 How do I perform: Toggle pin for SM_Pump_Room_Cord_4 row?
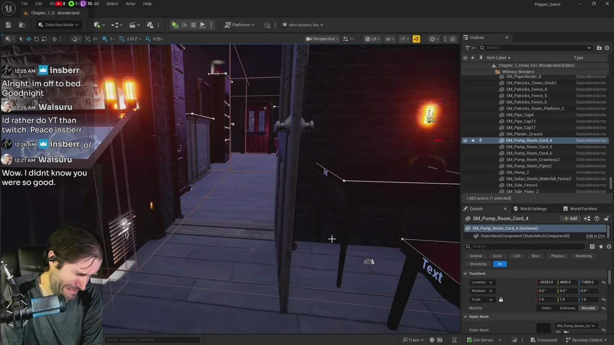(480, 140)
